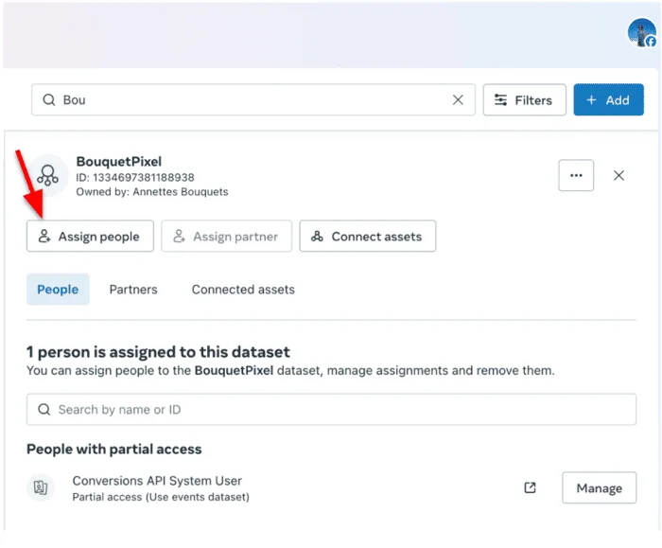Open the three-dots more options menu for BouquetPixel
The height and width of the screenshot is (548, 662).
point(576,175)
